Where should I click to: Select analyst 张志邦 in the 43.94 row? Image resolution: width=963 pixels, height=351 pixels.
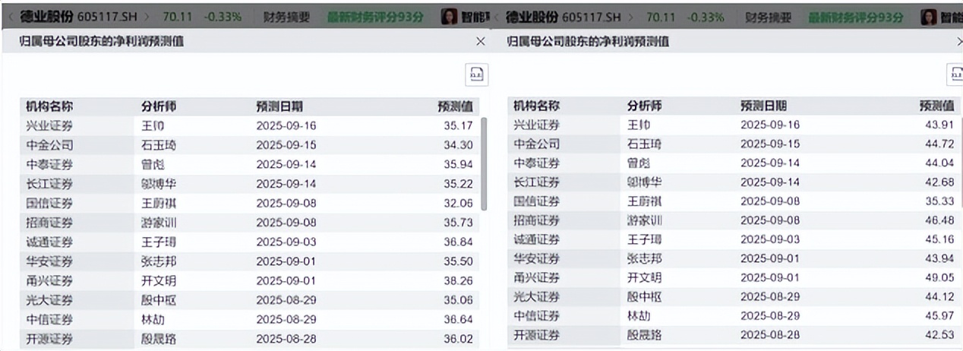[x=644, y=258]
